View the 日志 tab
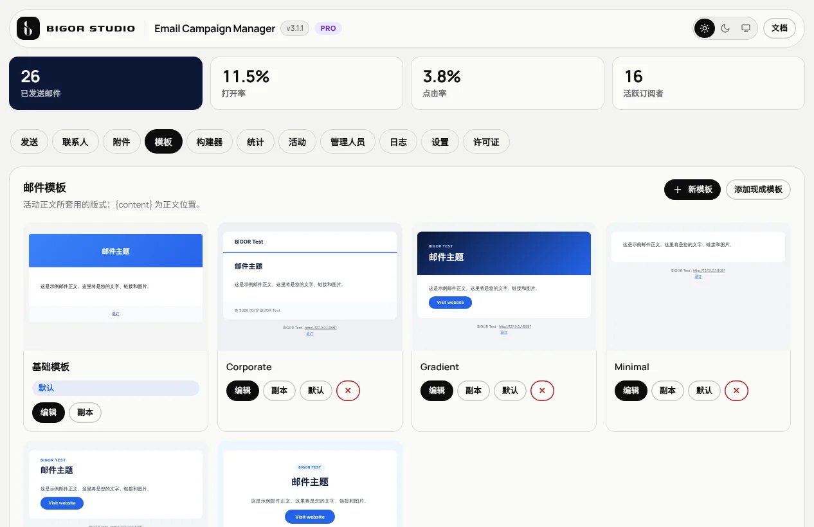The width and height of the screenshot is (814, 527). (x=399, y=142)
